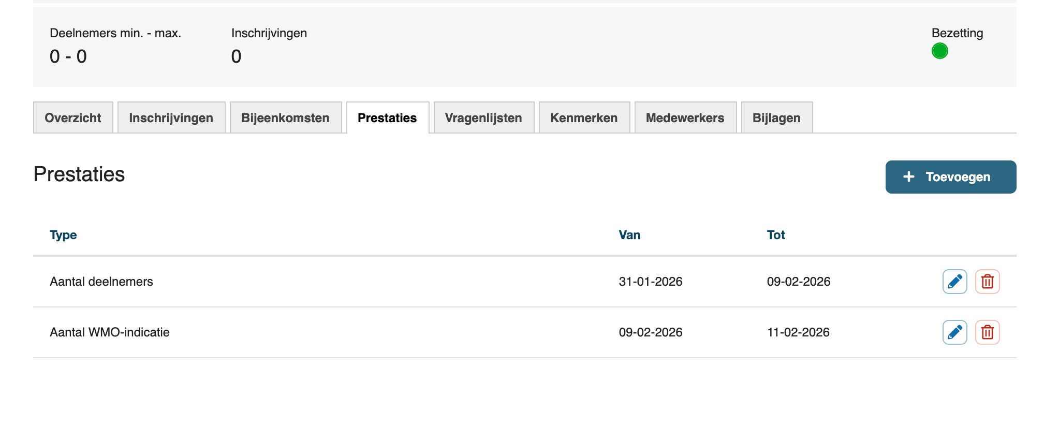Screen dimensions: 1059x441
Task: Select the Aantal WMO-indicatie type cell
Action: (110, 332)
